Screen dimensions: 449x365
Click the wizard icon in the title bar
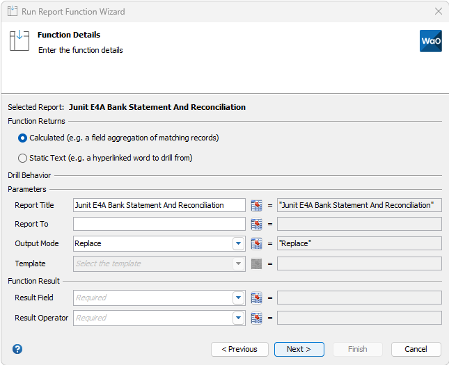[x=13, y=12]
